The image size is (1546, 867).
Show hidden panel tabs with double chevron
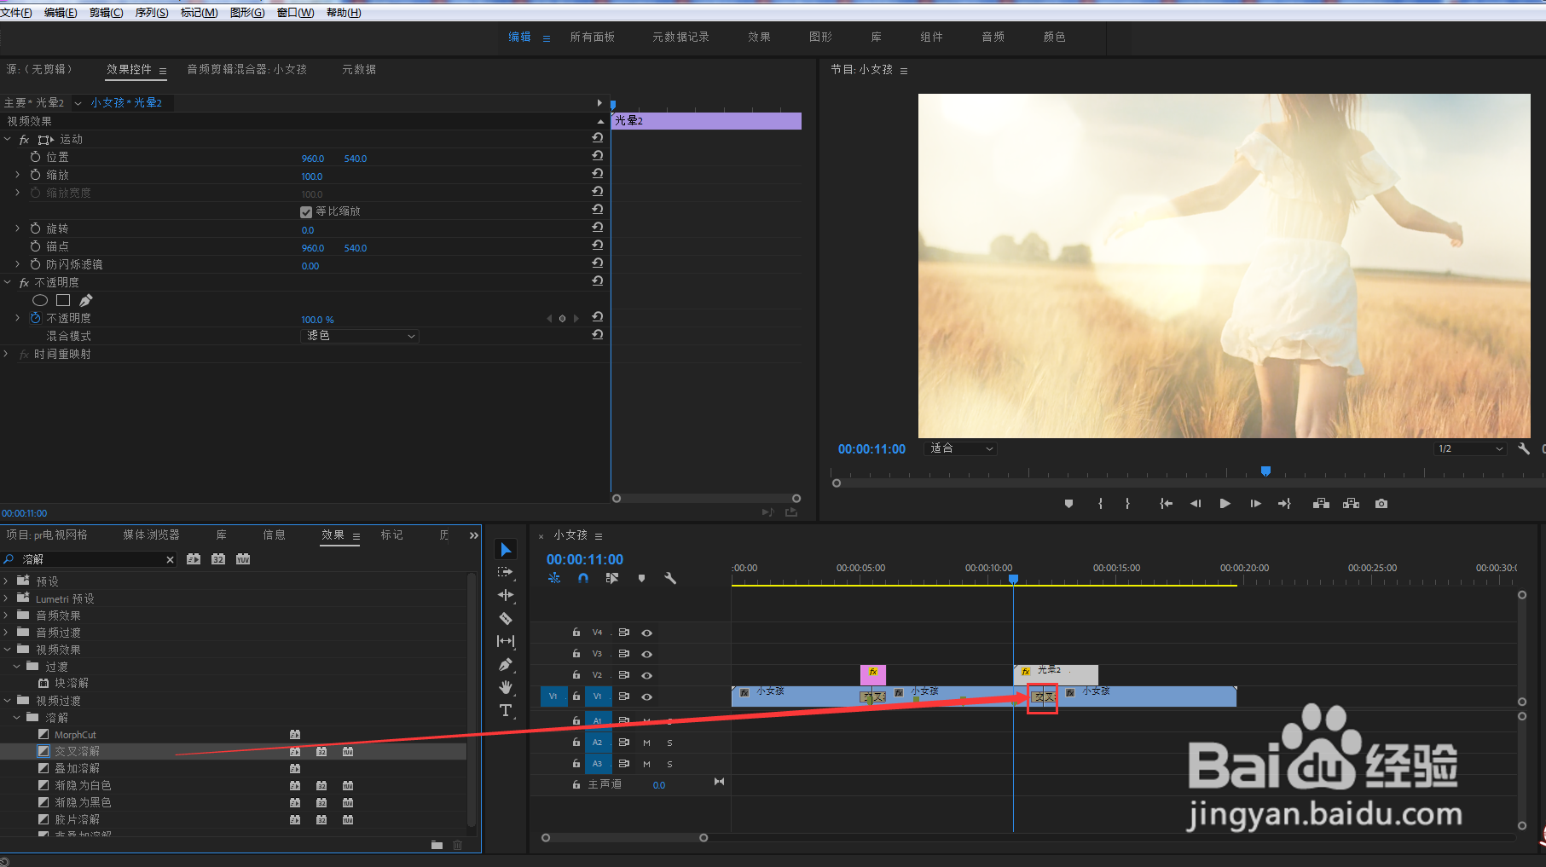tap(474, 535)
